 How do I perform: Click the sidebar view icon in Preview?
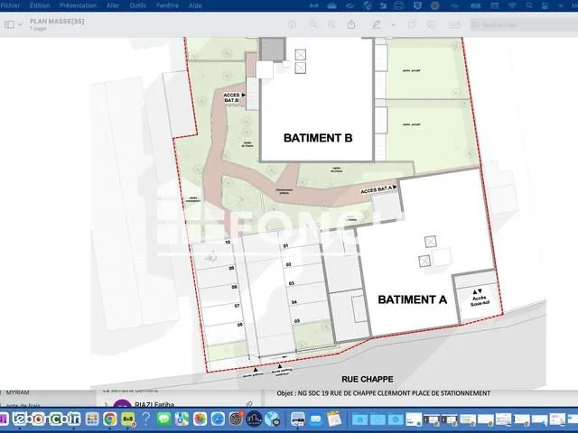pos(9,24)
